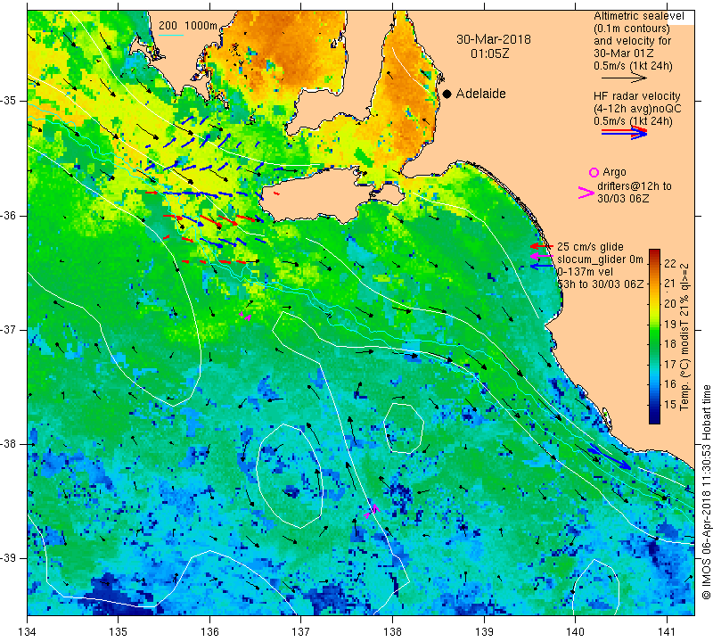The width and height of the screenshot is (713, 642).
Task: Click the '200 1000m' depth contour label
Action: (x=188, y=26)
